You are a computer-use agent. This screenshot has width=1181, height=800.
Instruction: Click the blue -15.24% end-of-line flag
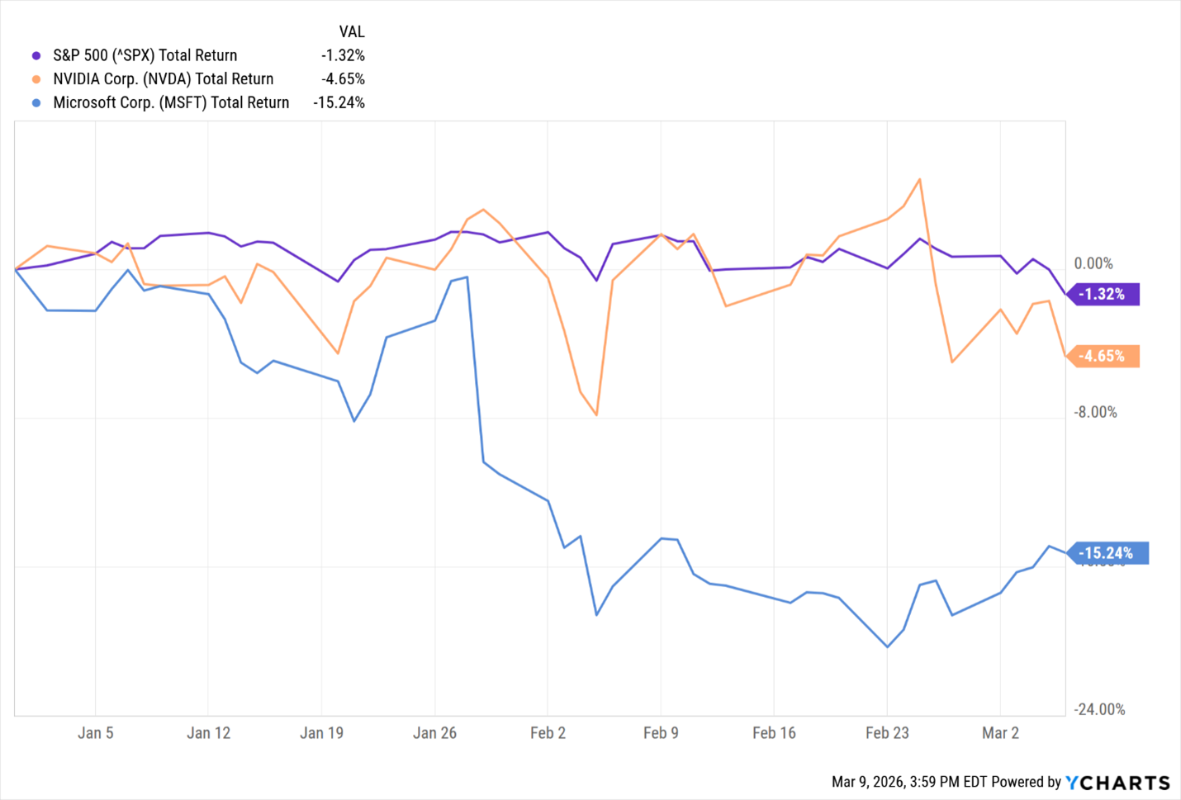pos(1107,553)
